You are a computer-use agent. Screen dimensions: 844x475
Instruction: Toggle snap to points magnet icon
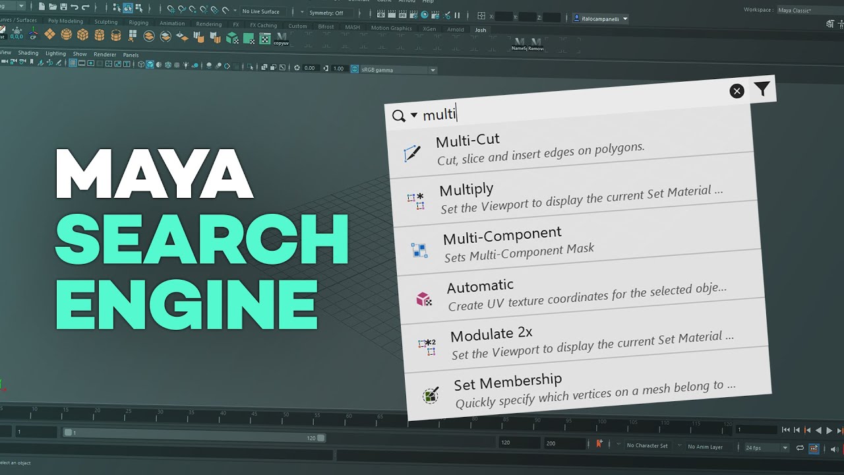point(193,9)
